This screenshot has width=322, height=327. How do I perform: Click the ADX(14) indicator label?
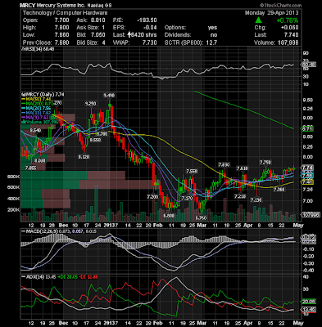click(x=33, y=276)
